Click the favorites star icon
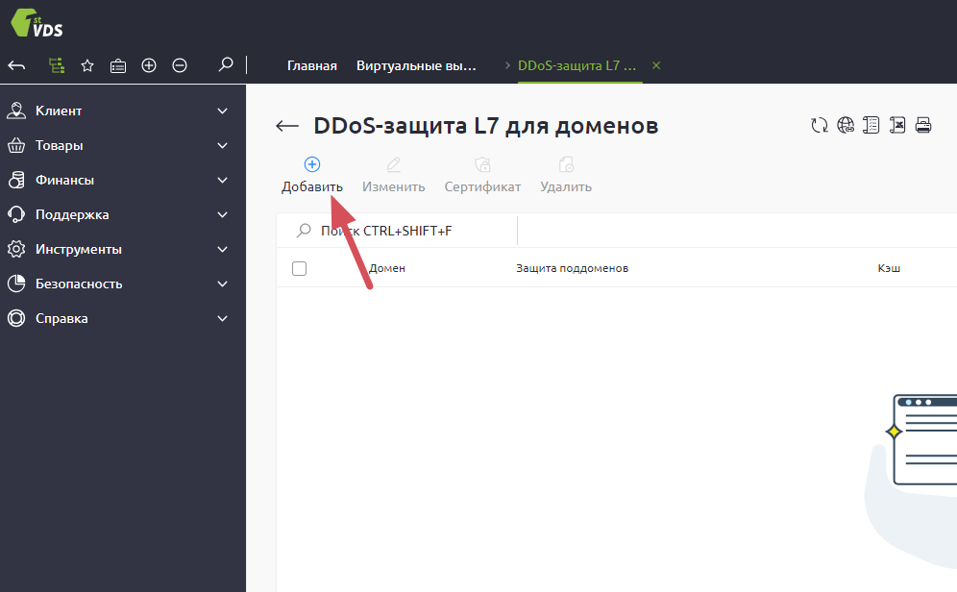The width and height of the screenshot is (957, 592). (87, 65)
